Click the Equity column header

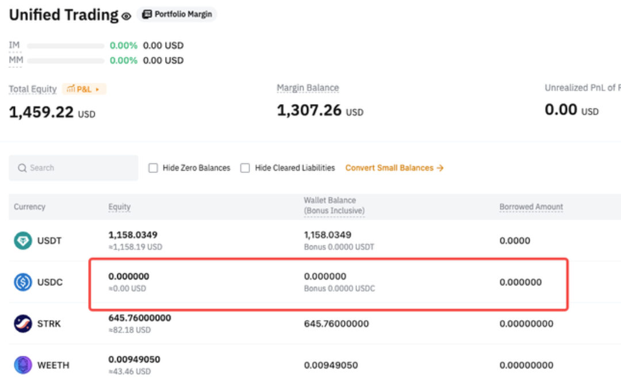pyautogui.click(x=120, y=207)
